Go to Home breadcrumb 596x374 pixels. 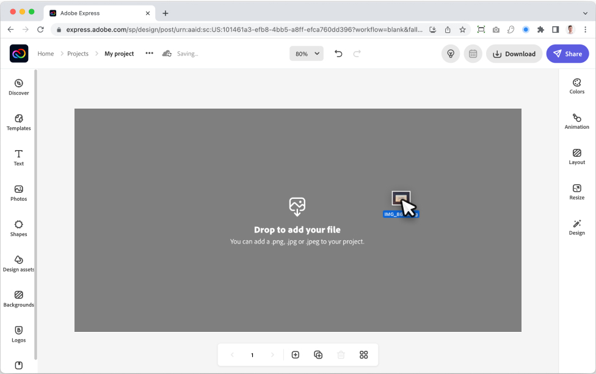pyautogui.click(x=46, y=54)
